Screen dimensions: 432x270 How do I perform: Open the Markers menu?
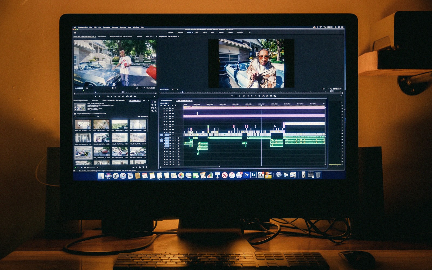coord(115,27)
